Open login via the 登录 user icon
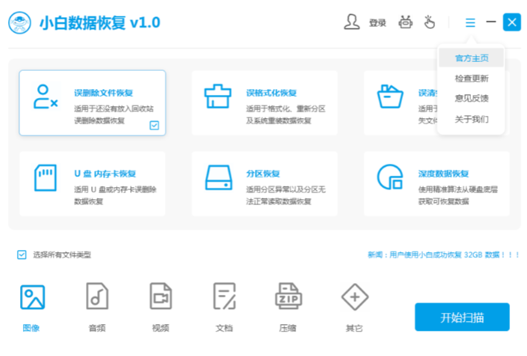Image resolution: width=527 pixels, height=356 pixels. (352, 22)
